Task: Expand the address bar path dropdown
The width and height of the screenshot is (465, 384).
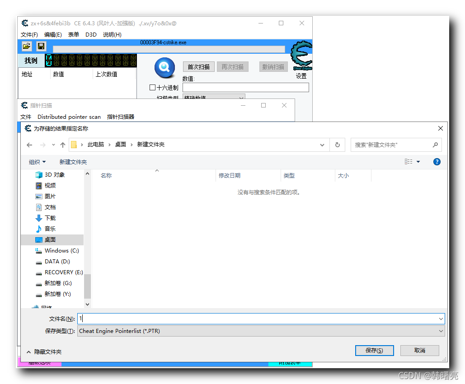Action: pos(322,145)
